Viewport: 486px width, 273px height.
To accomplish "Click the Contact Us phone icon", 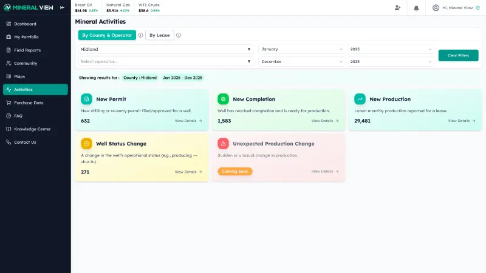I will [x=9, y=142].
